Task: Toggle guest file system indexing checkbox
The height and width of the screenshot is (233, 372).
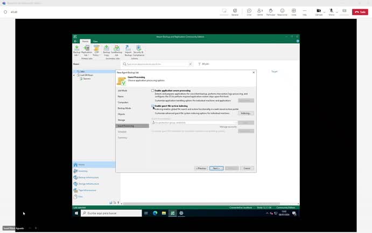Action: [x=152, y=106]
